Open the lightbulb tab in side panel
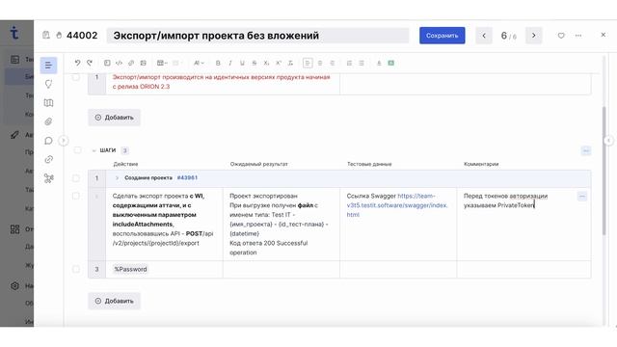The height and width of the screenshot is (347, 617). pyautogui.click(x=48, y=84)
